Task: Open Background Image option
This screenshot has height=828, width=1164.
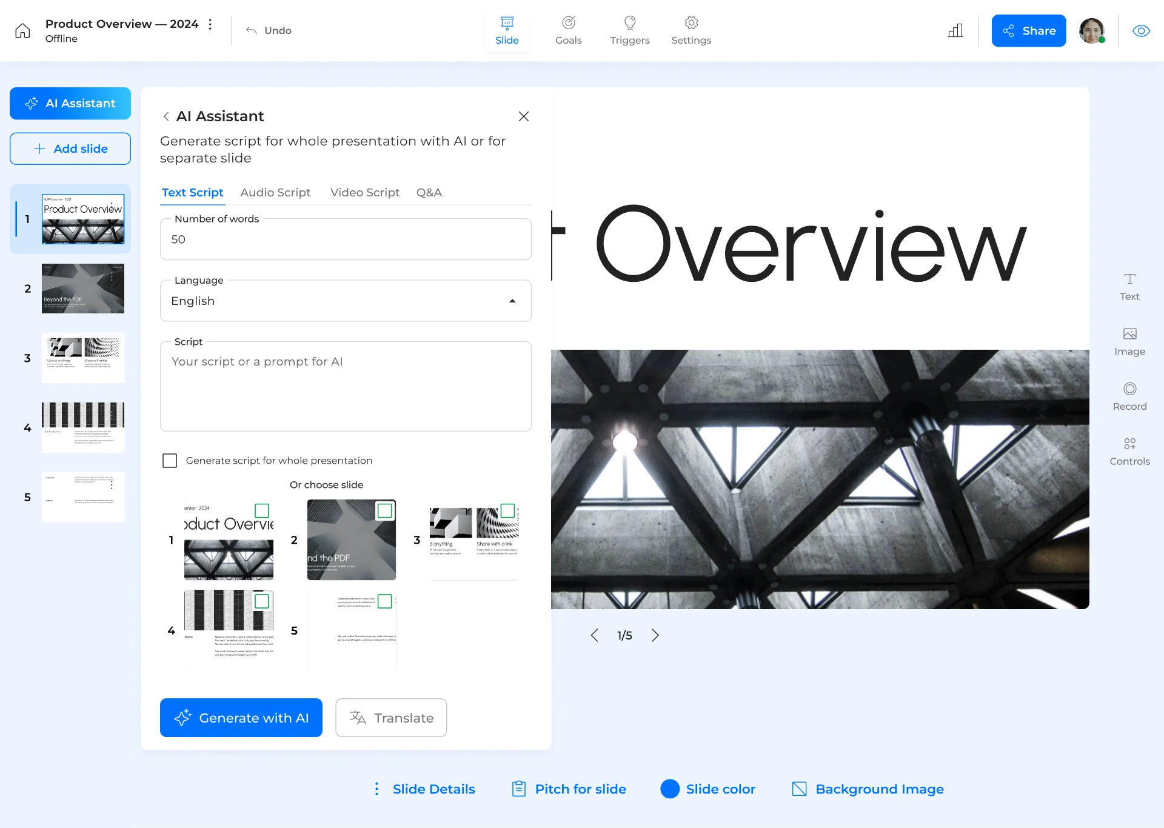Action: [868, 789]
